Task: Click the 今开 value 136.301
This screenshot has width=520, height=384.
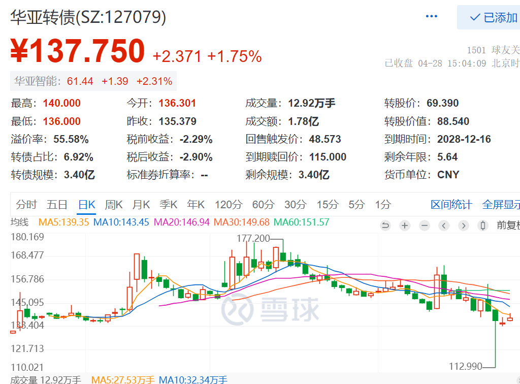Action: [x=177, y=103]
